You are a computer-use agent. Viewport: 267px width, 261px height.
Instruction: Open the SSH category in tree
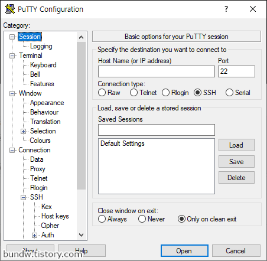(x=37, y=197)
